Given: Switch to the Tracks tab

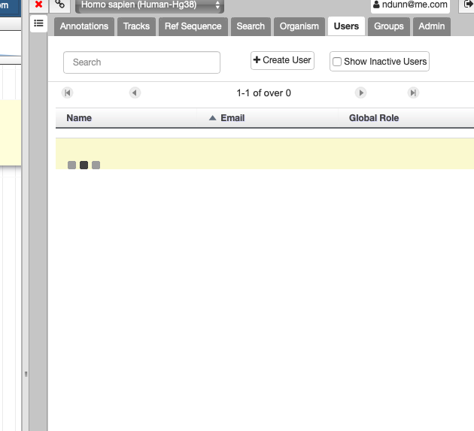Looking at the screenshot, I should [x=136, y=26].
